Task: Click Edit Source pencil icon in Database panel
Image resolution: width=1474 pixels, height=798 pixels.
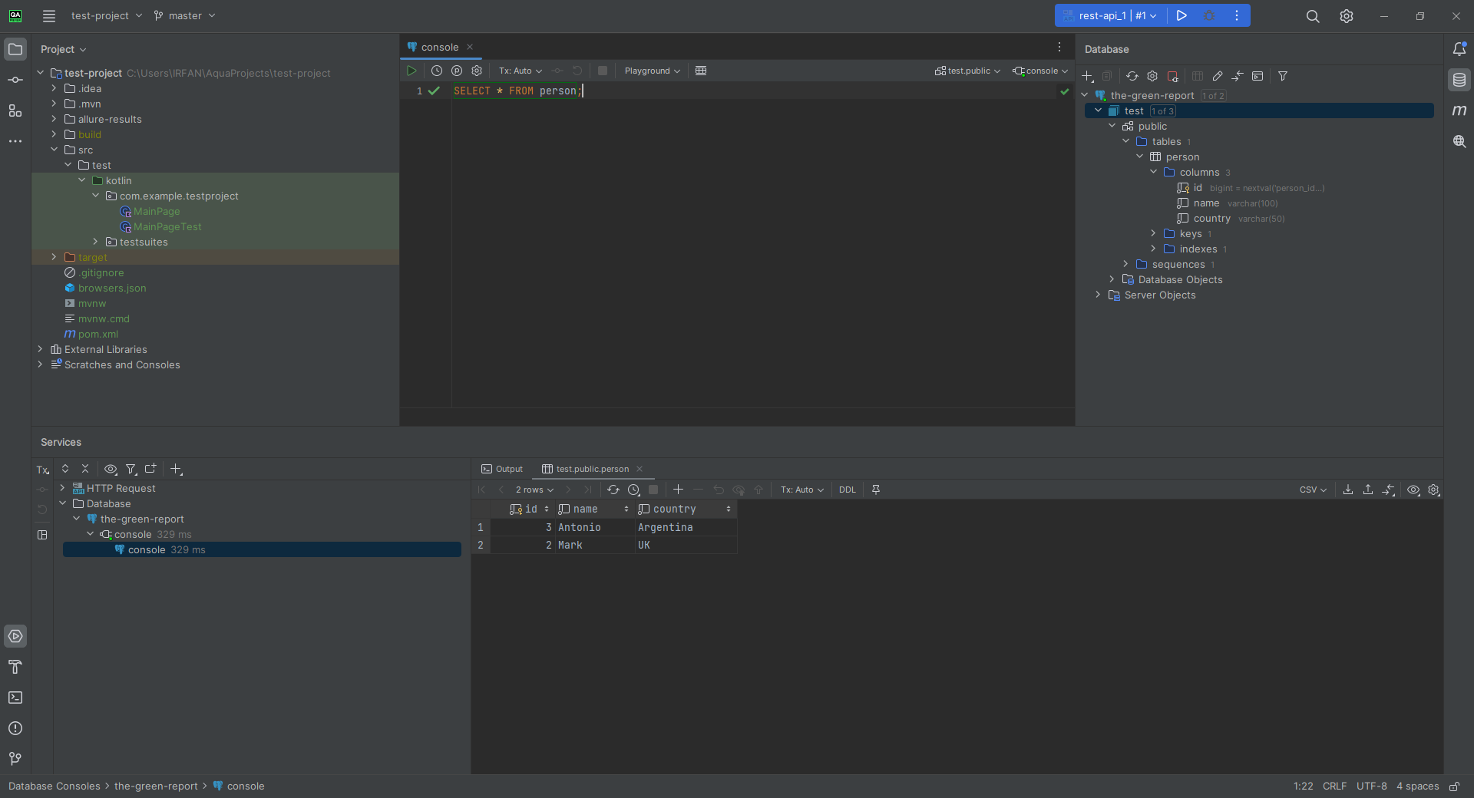Action: coord(1218,76)
